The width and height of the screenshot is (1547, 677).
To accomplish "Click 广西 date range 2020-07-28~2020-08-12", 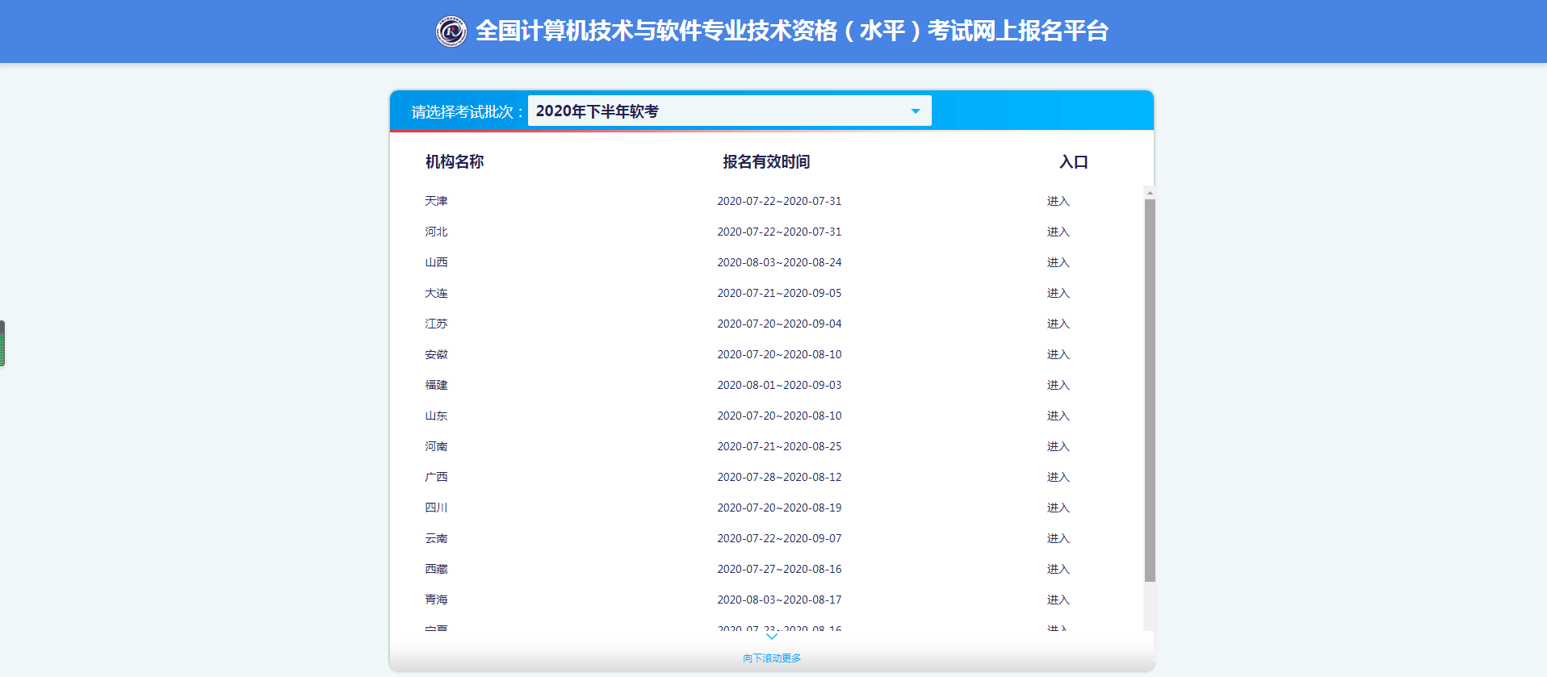I will (x=779, y=477).
